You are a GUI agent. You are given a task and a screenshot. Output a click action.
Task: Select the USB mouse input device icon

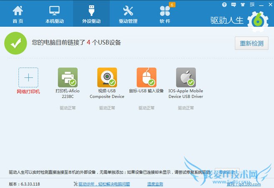pos(147,77)
